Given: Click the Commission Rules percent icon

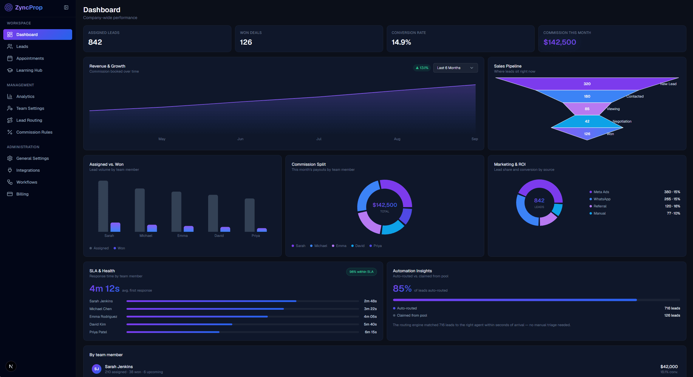Looking at the screenshot, I should coord(10,132).
